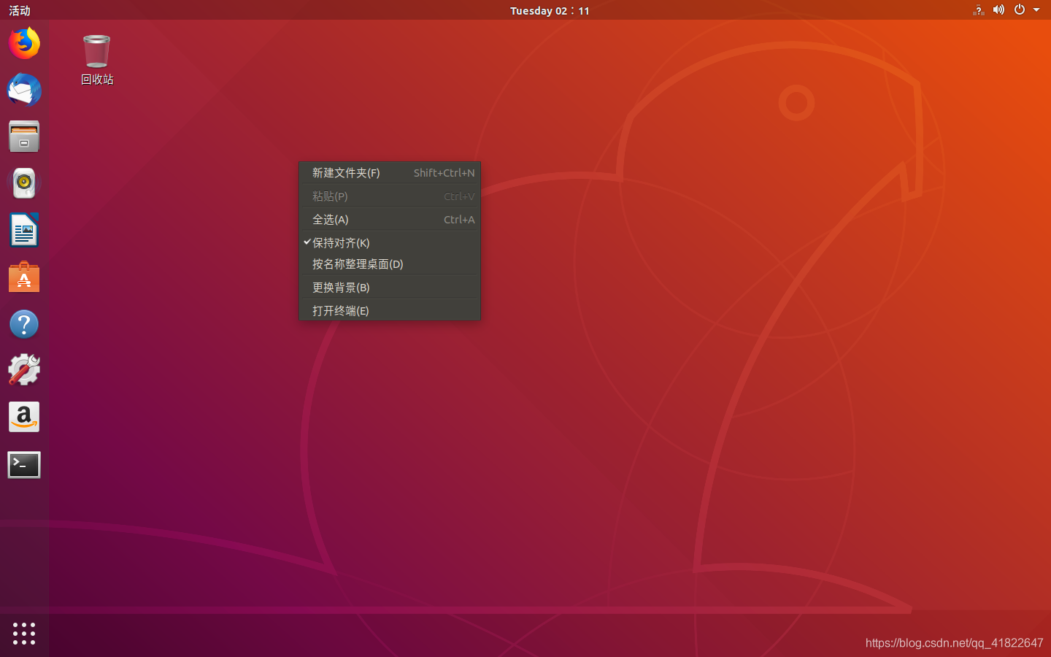Open Firefox from the dock
Viewport: 1051px width, 657px height.
pos(24,43)
